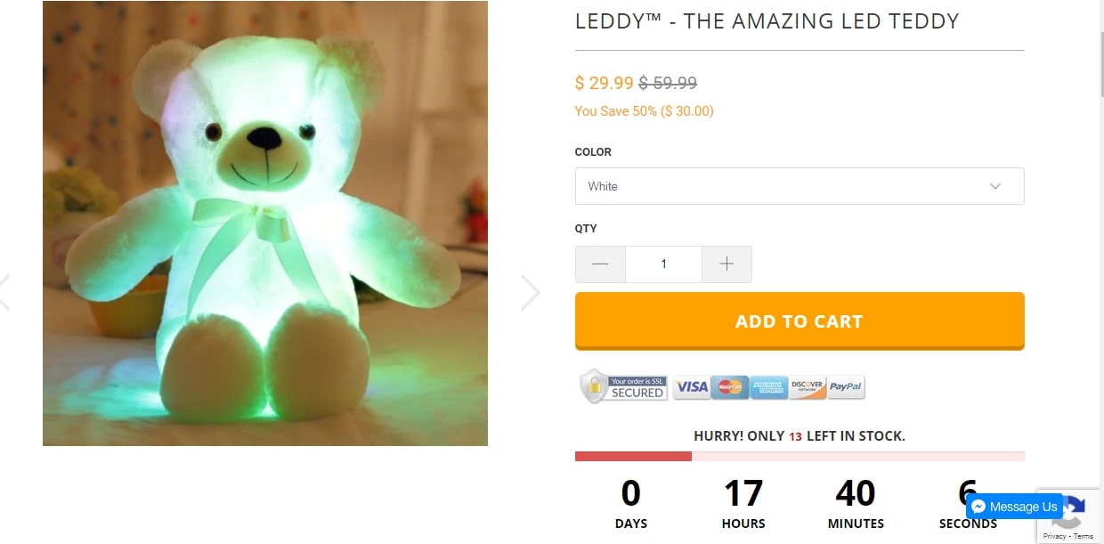Click the MasterCard payment icon
The height and width of the screenshot is (544, 1104).
tap(730, 387)
